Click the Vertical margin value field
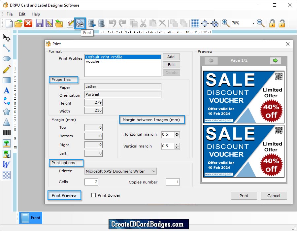 point(168,146)
